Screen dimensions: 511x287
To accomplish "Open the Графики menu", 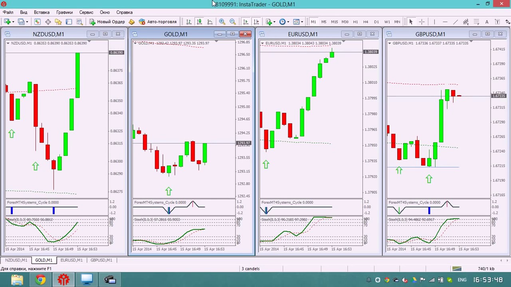I will [64, 12].
